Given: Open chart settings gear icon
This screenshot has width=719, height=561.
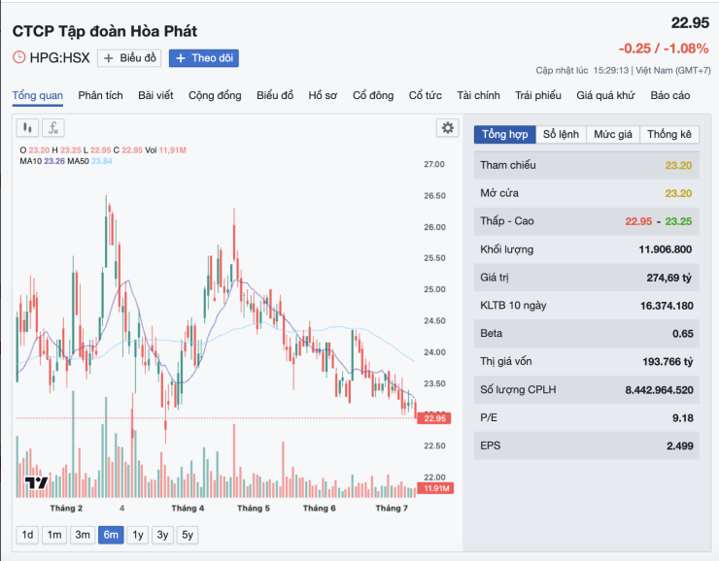Looking at the screenshot, I should click(x=448, y=128).
